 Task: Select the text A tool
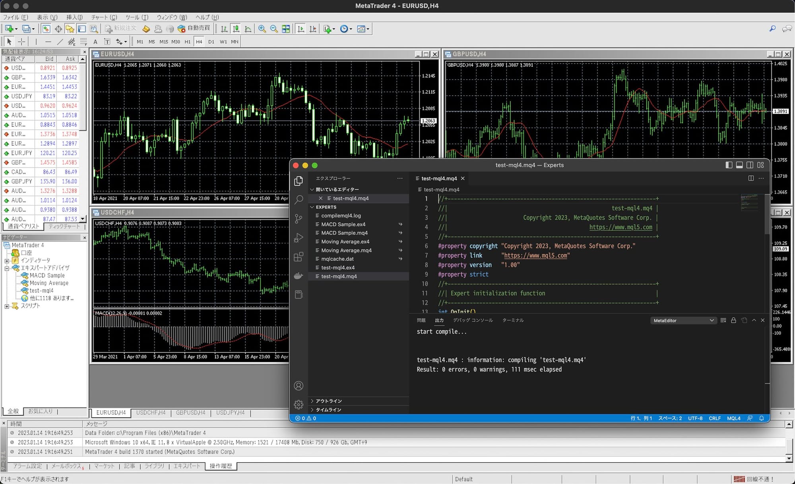[95, 42]
